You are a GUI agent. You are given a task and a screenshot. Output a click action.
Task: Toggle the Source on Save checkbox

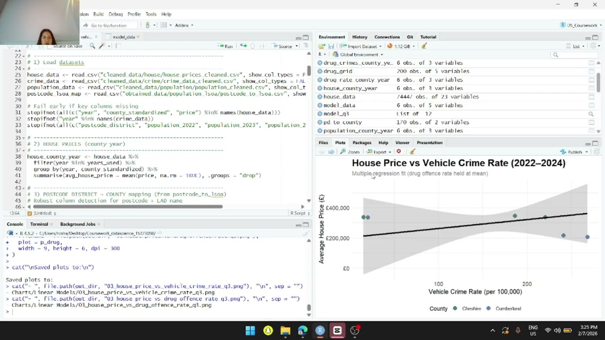(49, 46)
